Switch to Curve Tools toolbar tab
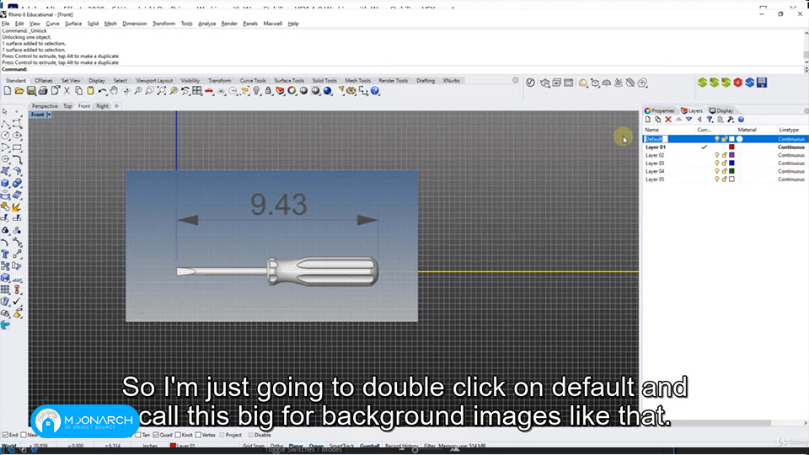809x455 pixels. coord(253,81)
